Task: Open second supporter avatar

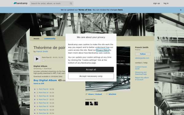Action: [91, 104]
